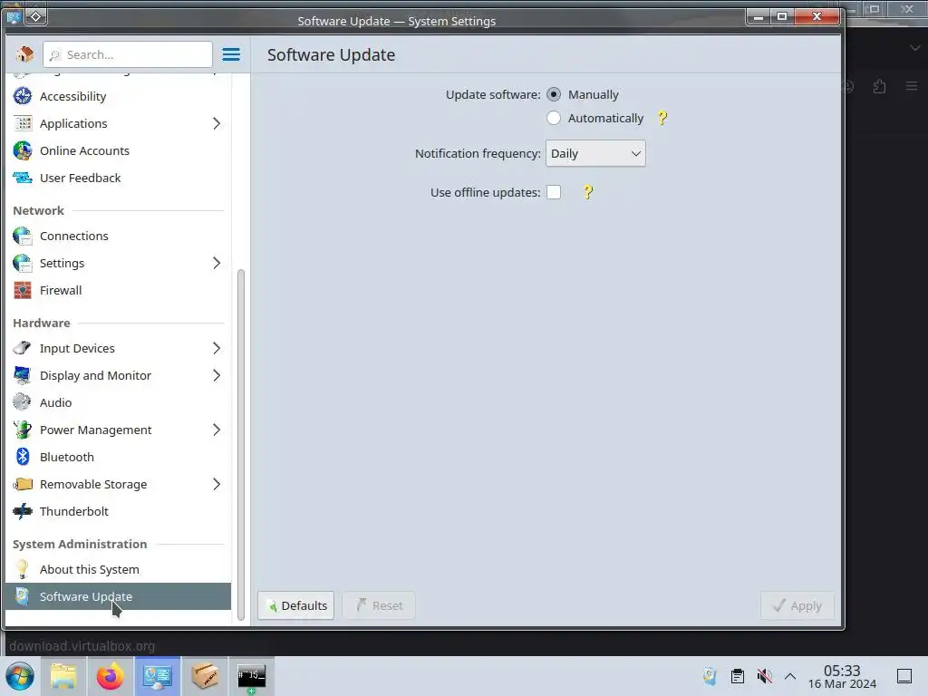Open Firefox from the taskbar
Screen dimensions: 928x696
pos(110,676)
